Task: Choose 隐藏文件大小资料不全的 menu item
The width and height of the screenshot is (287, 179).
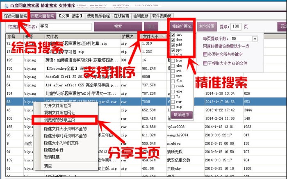Action: (65, 129)
